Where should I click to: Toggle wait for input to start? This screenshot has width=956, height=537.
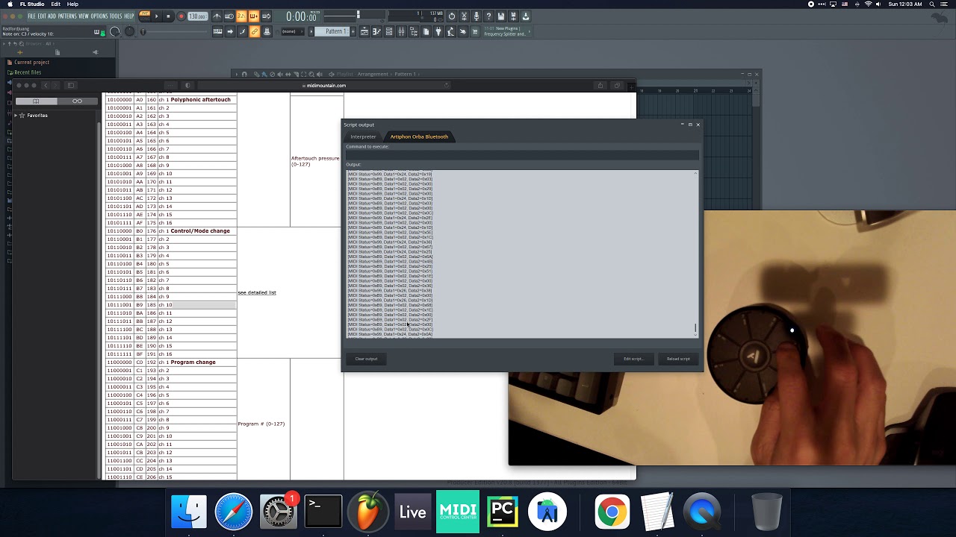pos(229,16)
